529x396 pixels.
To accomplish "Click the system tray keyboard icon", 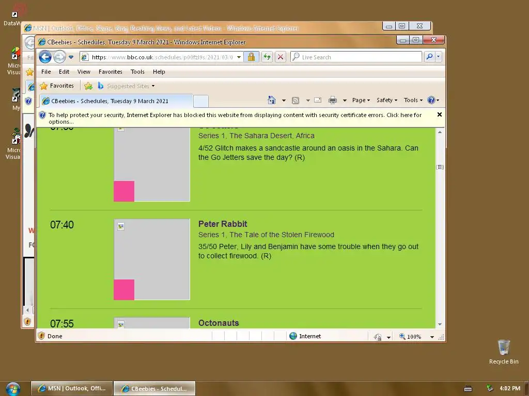I will [468, 389].
